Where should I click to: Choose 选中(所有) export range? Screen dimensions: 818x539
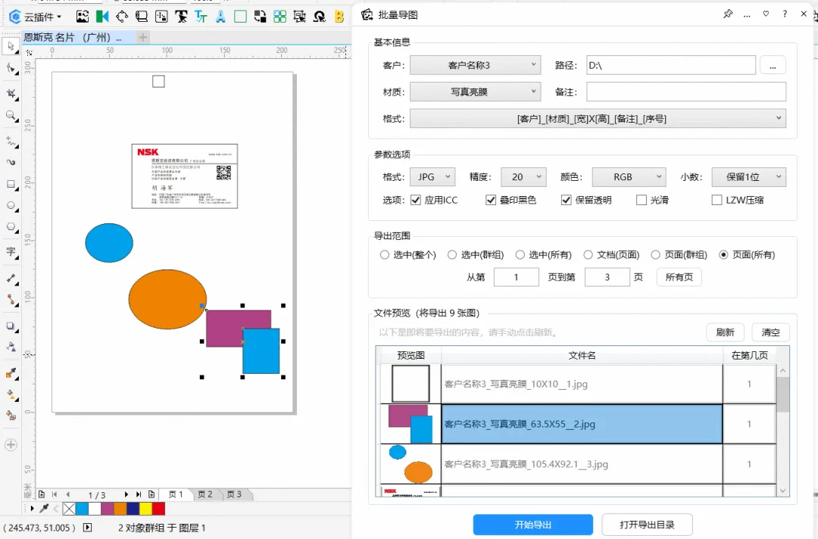520,255
